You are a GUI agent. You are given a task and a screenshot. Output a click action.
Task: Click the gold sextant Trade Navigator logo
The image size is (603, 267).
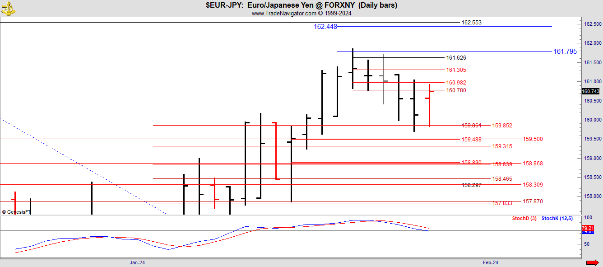point(8,8)
